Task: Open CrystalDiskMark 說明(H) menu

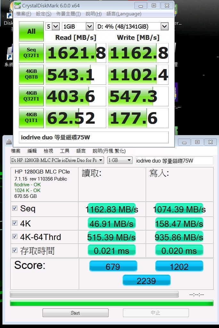Action: [93, 14]
